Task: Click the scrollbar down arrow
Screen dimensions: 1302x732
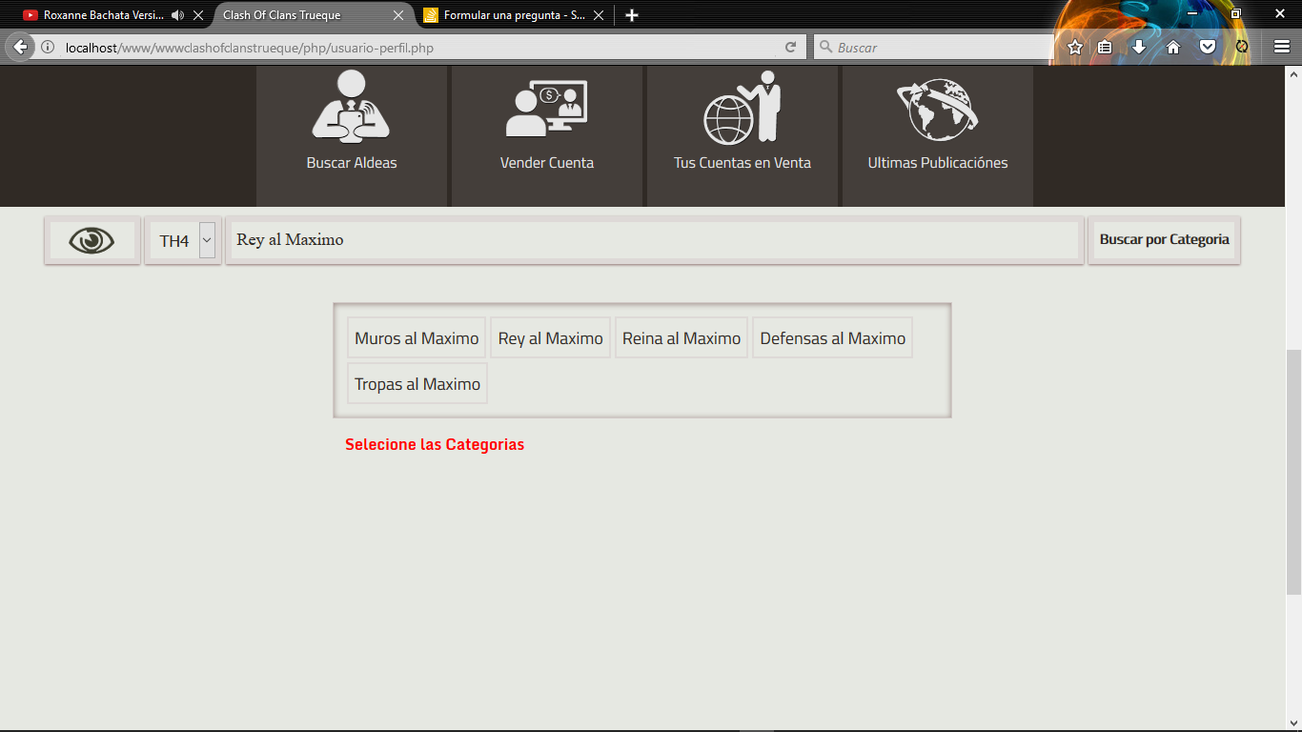Action: (x=1293, y=722)
